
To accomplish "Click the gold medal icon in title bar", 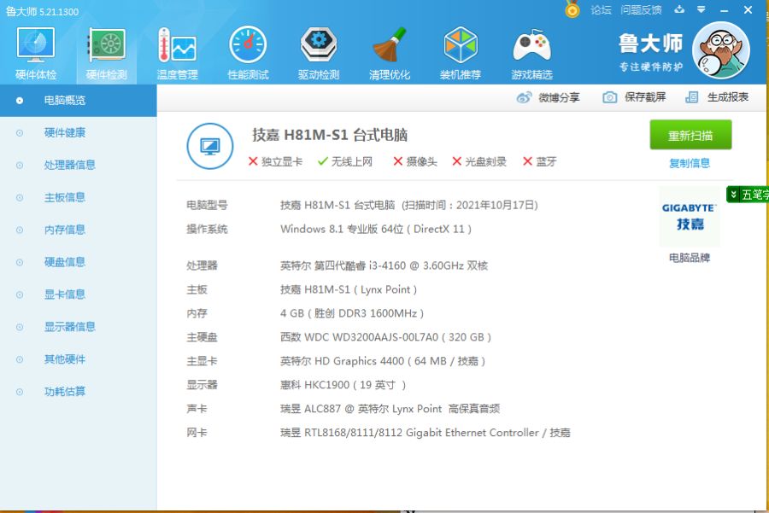I will [572, 9].
